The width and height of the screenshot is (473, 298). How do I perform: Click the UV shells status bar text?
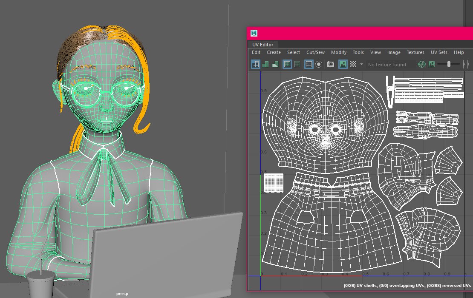click(x=407, y=285)
